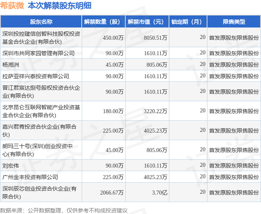The image size is (261, 214).
Task: Select the 8050.51万 market value cell
Action: pos(155,38)
